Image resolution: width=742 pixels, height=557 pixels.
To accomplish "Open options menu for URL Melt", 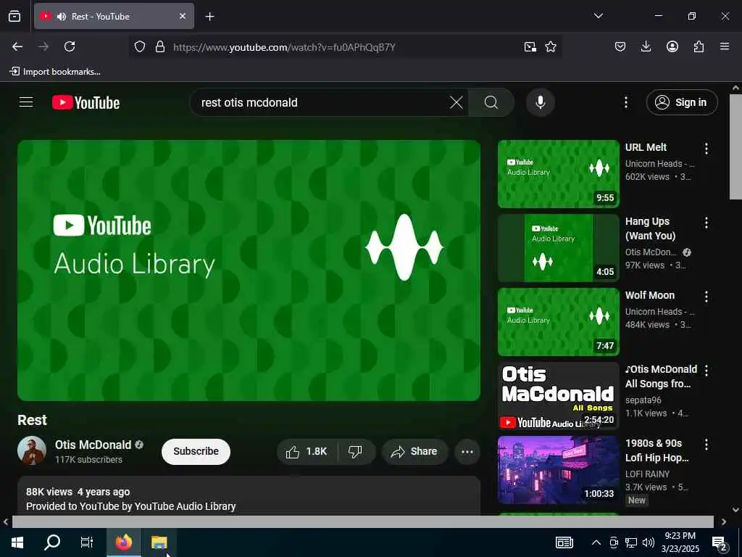I will click(x=706, y=149).
